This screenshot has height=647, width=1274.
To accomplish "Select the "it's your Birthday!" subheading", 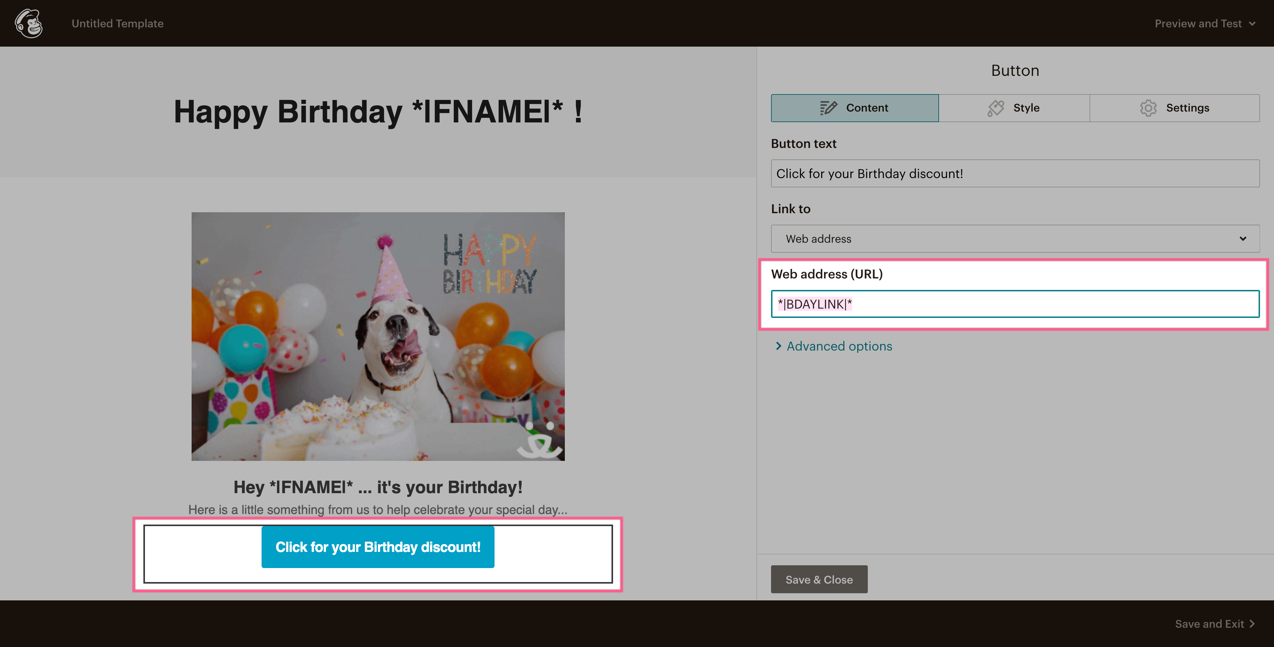I will click(378, 487).
